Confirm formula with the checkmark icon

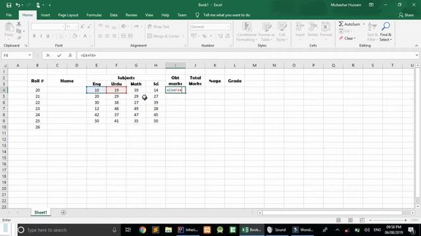coord(59,55)
